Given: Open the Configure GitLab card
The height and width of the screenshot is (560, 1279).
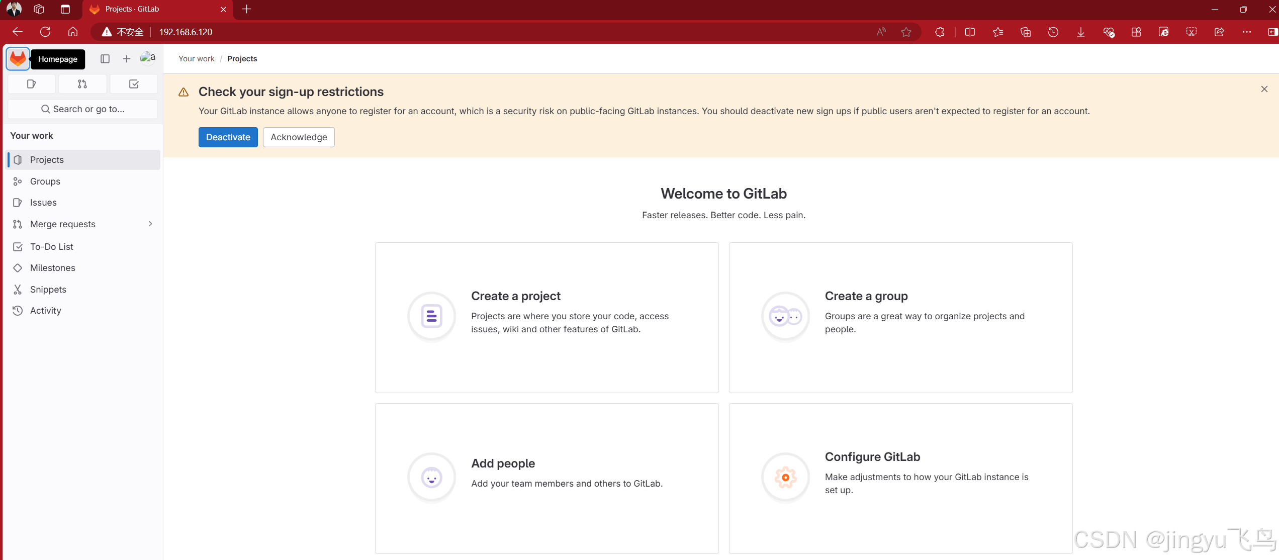Looking at the screenshot, I should [901, 479].
